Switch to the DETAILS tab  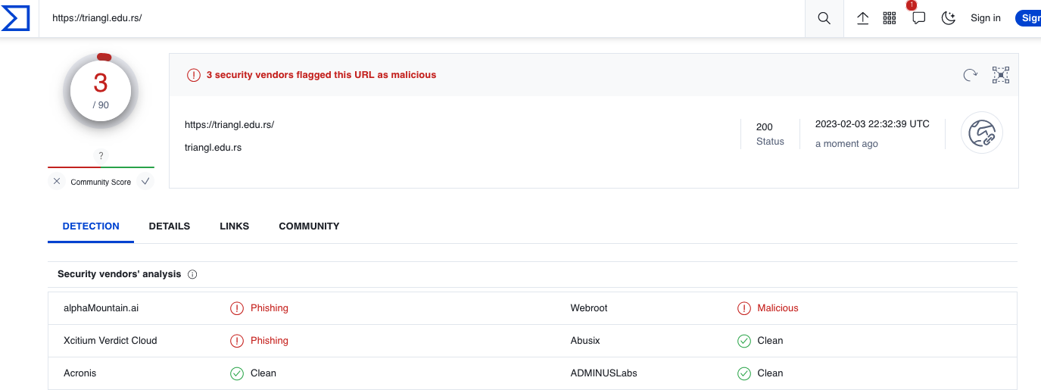point(170,226)
